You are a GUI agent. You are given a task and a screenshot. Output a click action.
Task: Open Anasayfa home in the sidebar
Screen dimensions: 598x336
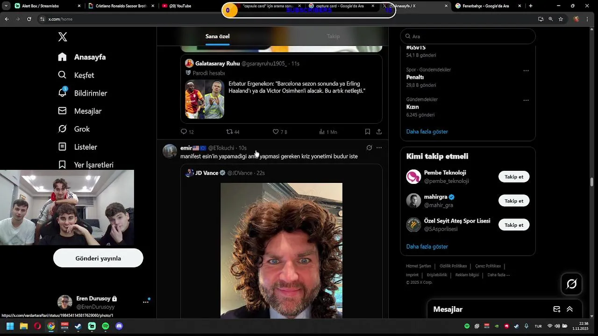(x=82, y=57)
